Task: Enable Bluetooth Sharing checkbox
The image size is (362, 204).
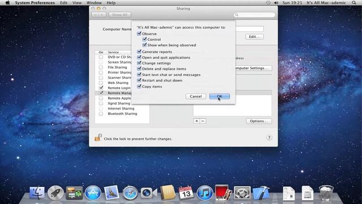Action: 101,113
